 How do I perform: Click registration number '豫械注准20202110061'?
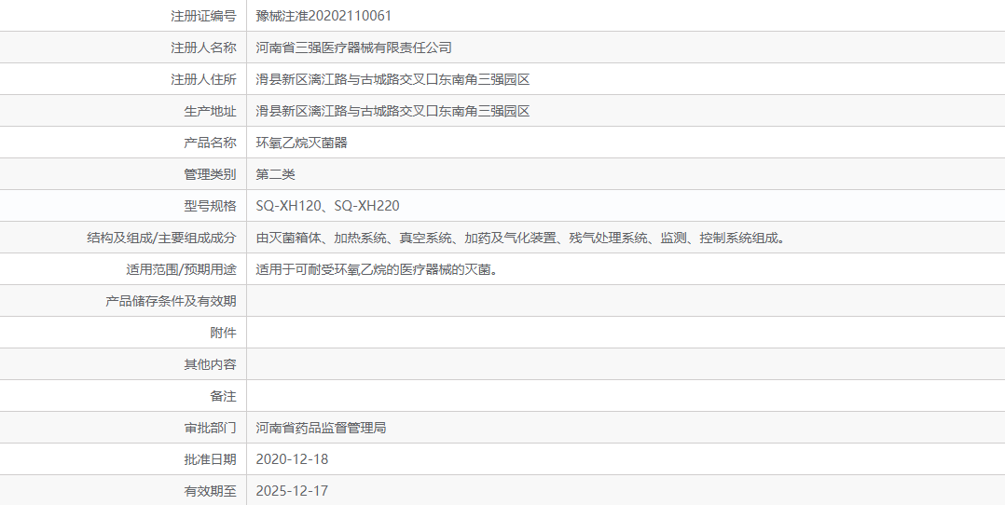pyautogui.click(x=323, y=16)
